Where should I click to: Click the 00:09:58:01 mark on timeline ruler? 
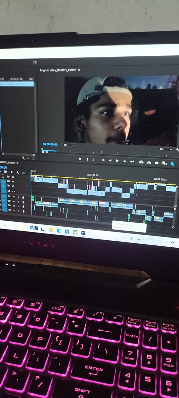pyautogui.click(x=160, y=179)
